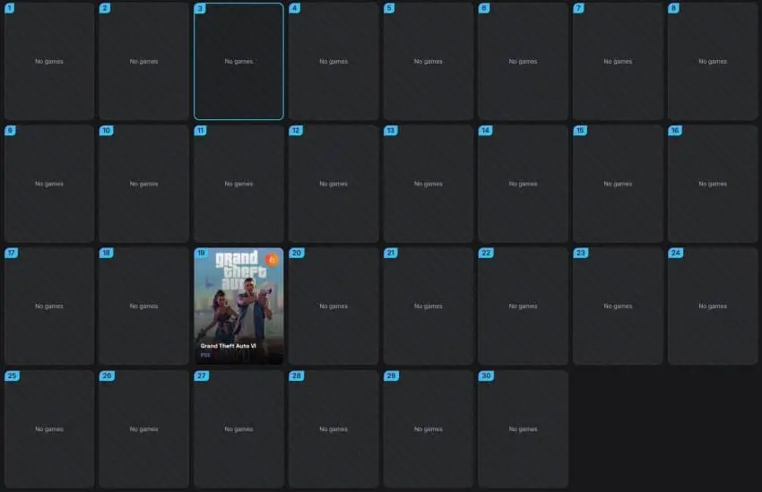Image resolution: width=762 pixels, height=492 pixels.
Task: Select the day 16 No games card
Action: (x=713, y=184)
